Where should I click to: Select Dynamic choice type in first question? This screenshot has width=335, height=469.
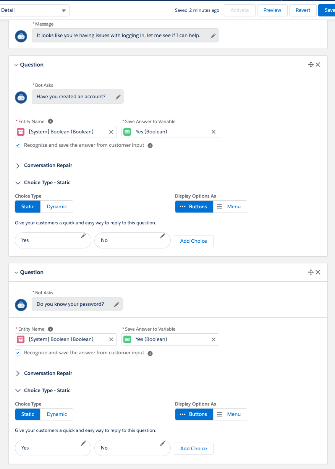(x=57, y=207)
